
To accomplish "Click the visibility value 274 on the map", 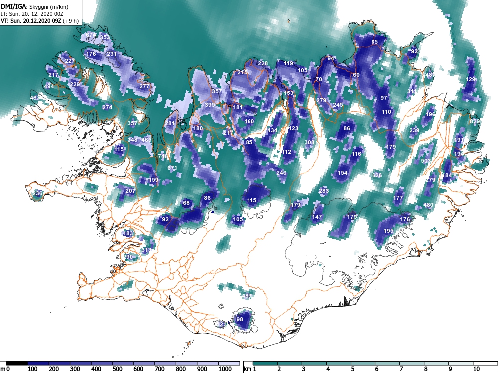I will click(x=107, y=107).
